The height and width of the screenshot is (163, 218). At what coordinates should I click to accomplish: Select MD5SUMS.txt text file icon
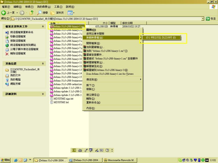click(52, 102)
